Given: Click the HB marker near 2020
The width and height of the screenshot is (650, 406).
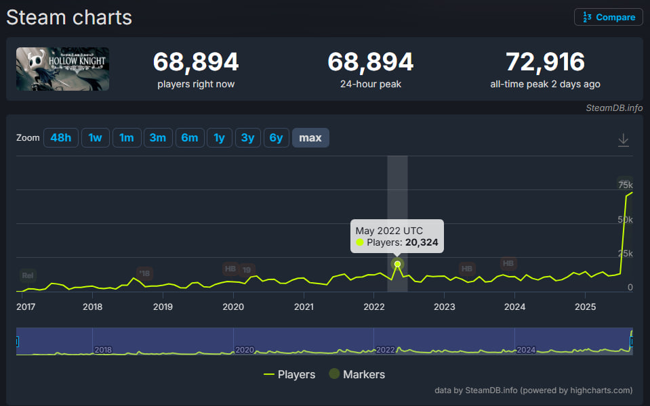Looking at the screenshot, I should [x=230, y=269].
